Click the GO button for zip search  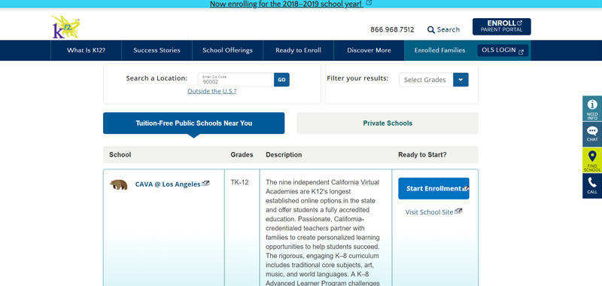(281, 80)
